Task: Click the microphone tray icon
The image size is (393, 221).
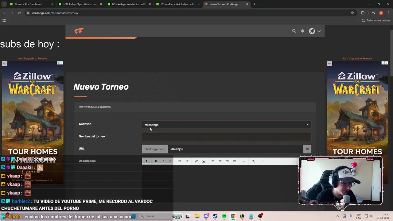Action: coord(351,216)
